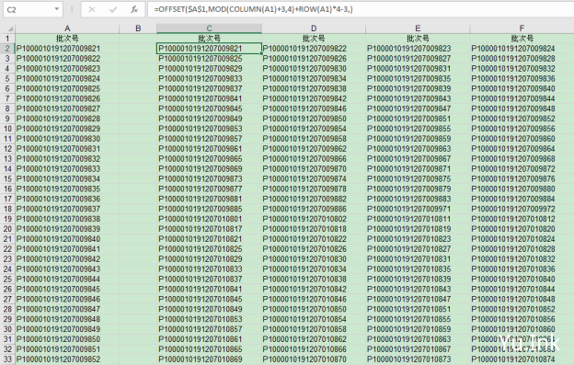Select cell C33 P100001019120701​0869
The width and height of the screenshot is (574, 365).
point(209,359)
